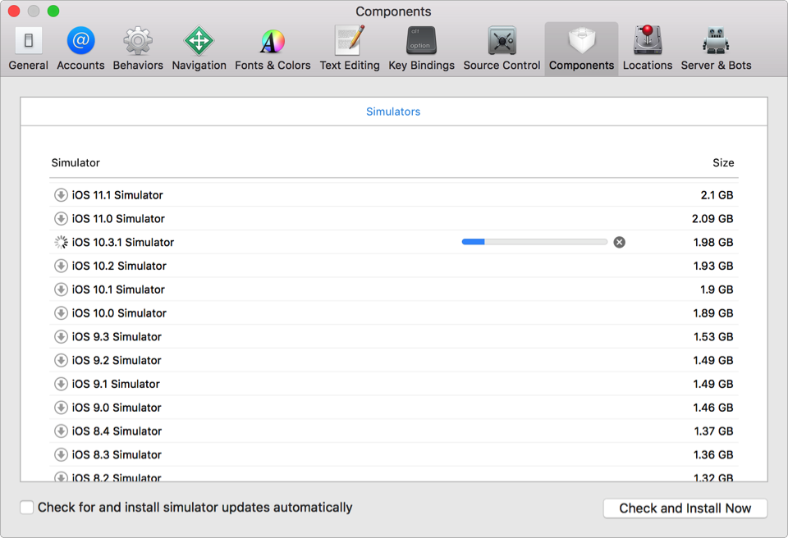The width and height of the screenshot is (788, 538).
Task: Sort by the Simulator column header
Action: [x=76, y=162]
